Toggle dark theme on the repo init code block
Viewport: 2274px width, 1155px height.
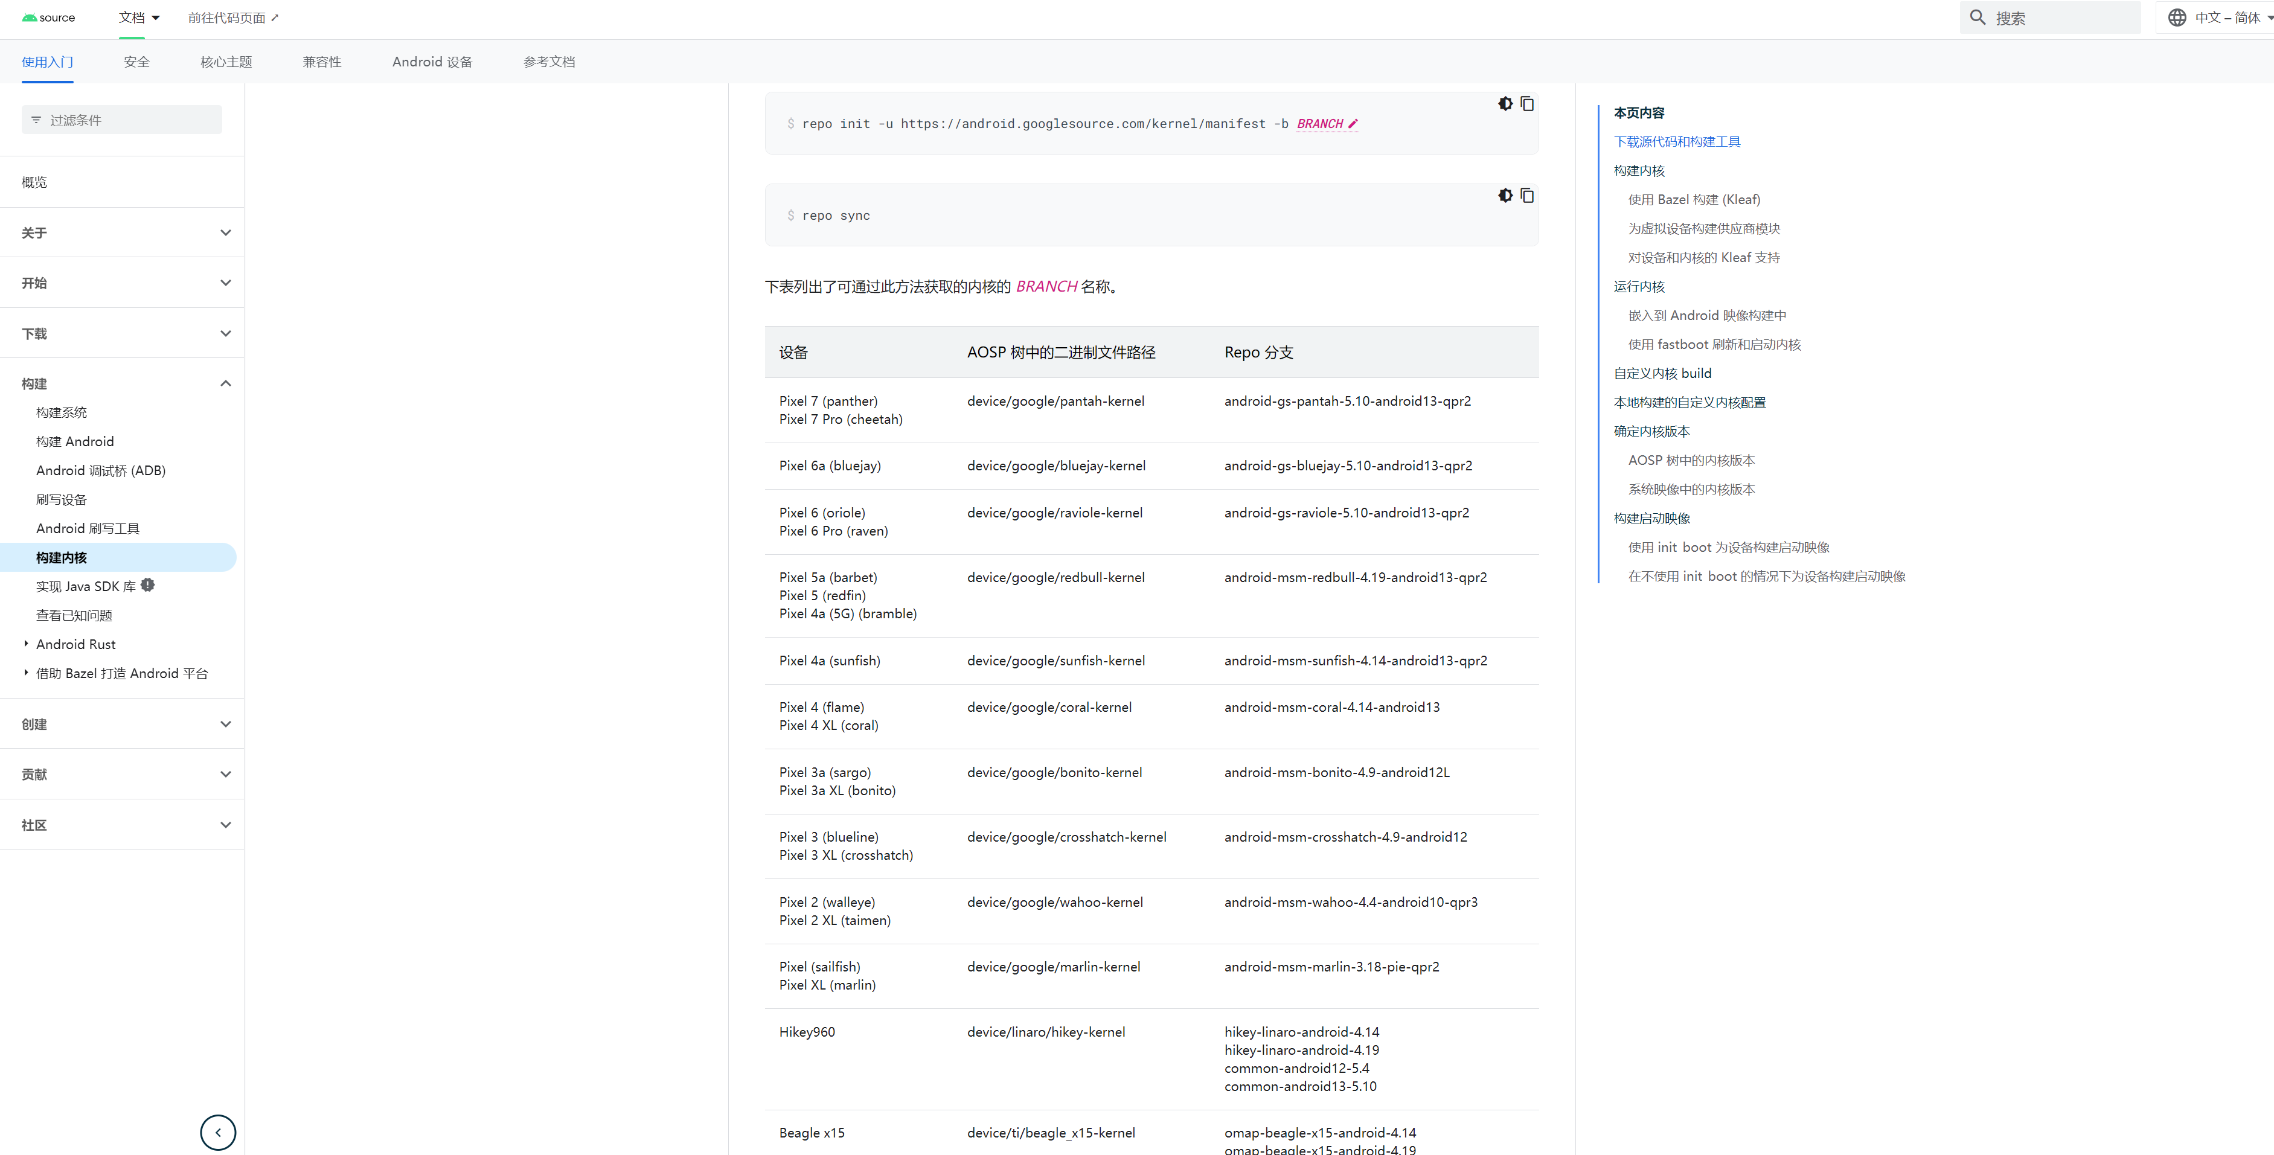[1505, 104]
